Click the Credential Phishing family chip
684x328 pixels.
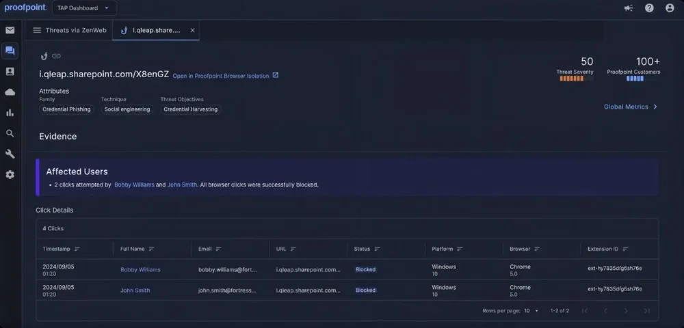pyautogui.click(x=66, y=109)
